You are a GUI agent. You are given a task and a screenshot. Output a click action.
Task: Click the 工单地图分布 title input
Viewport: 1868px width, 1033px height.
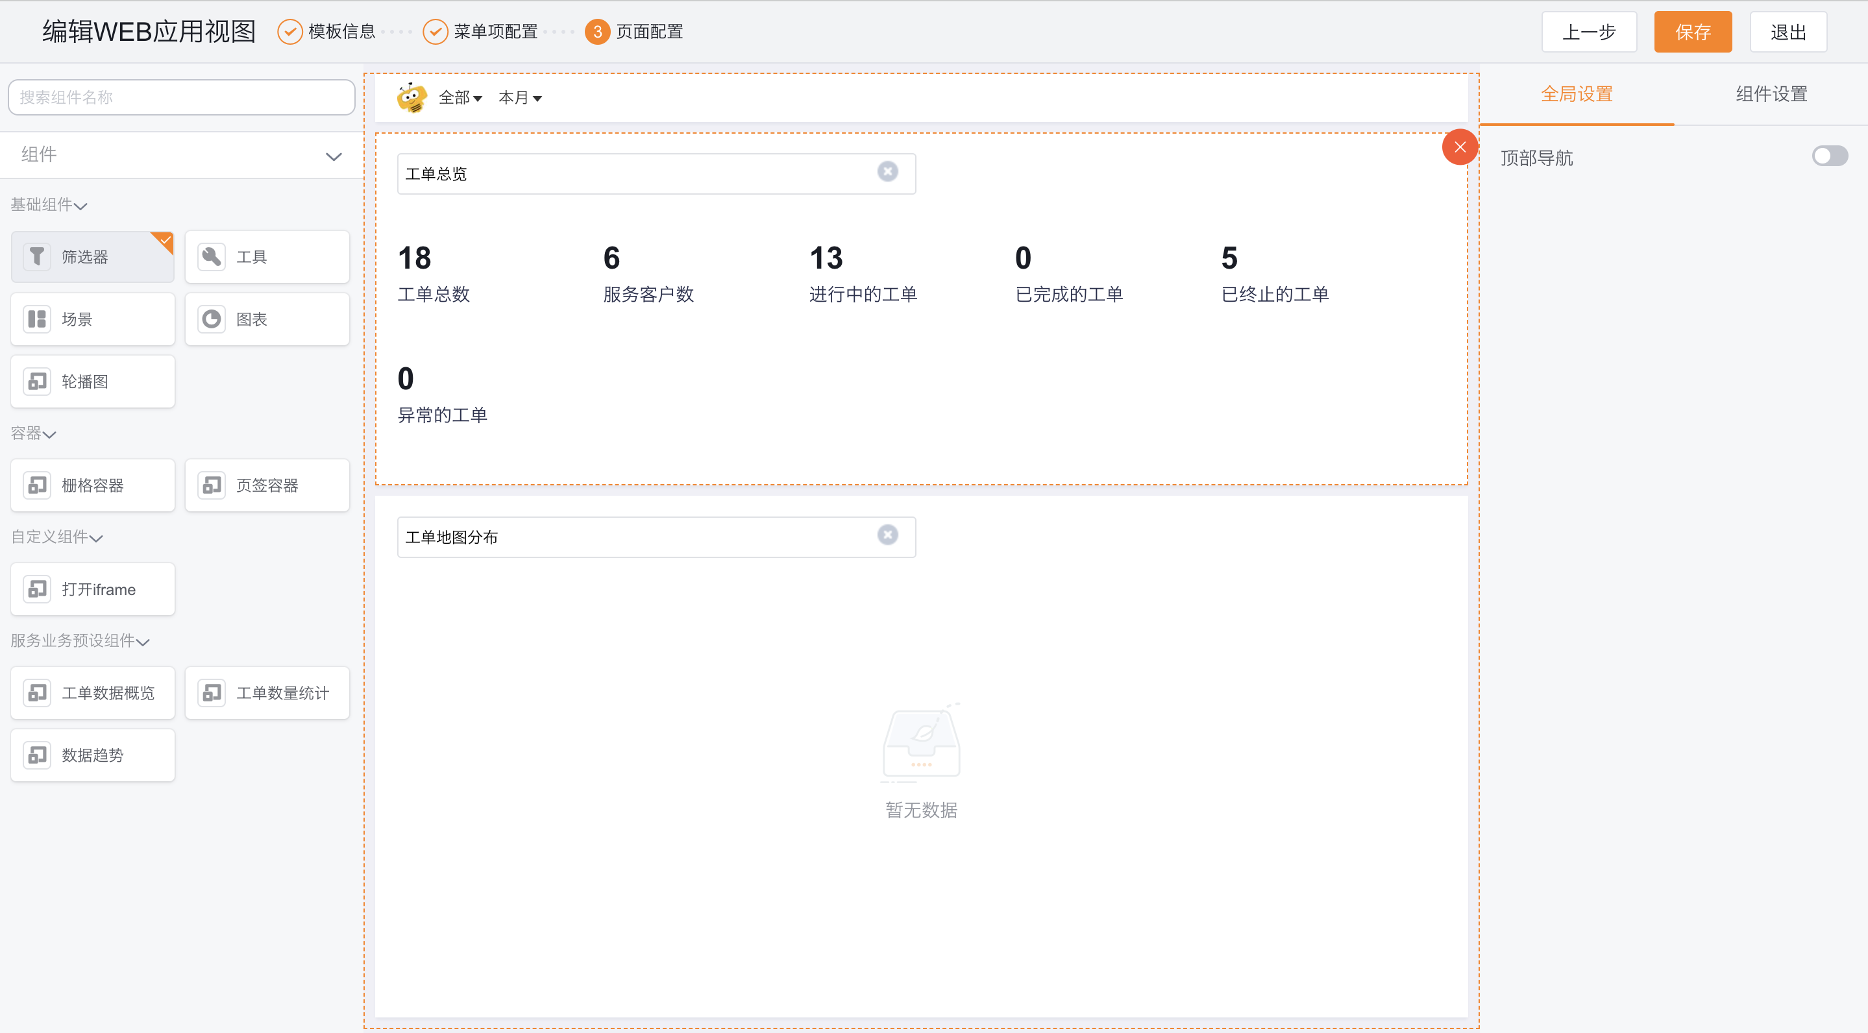point(656,537)
